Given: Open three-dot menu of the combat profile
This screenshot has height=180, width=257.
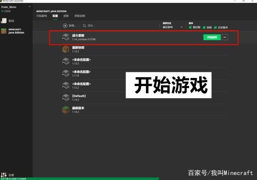Looking at the screenshot, I should coord(225,37).
